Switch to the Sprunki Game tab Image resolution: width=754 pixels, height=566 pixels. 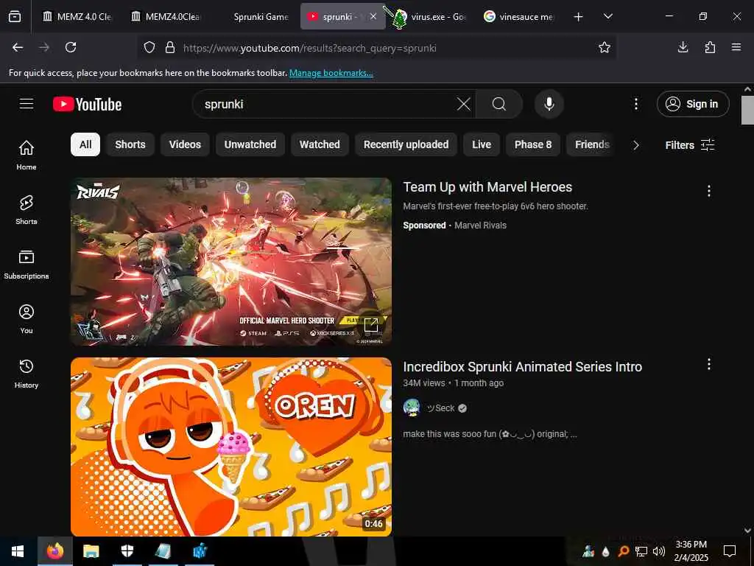pos(255,16)
